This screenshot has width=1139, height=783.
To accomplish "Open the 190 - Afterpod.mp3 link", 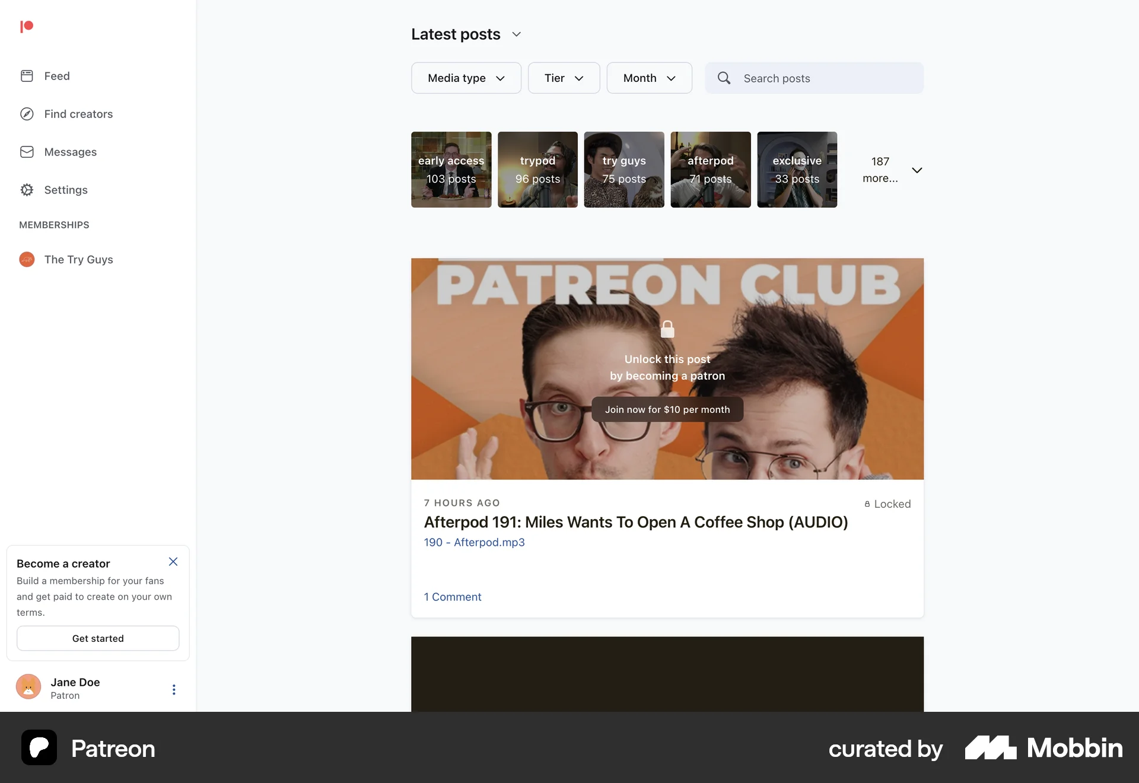I will [x=474, y=542].
